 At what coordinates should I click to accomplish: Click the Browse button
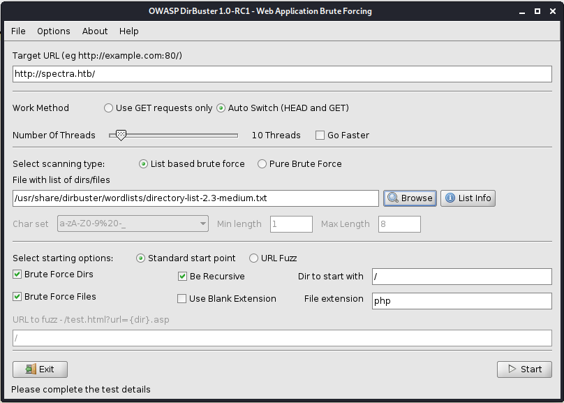[410, 198]
